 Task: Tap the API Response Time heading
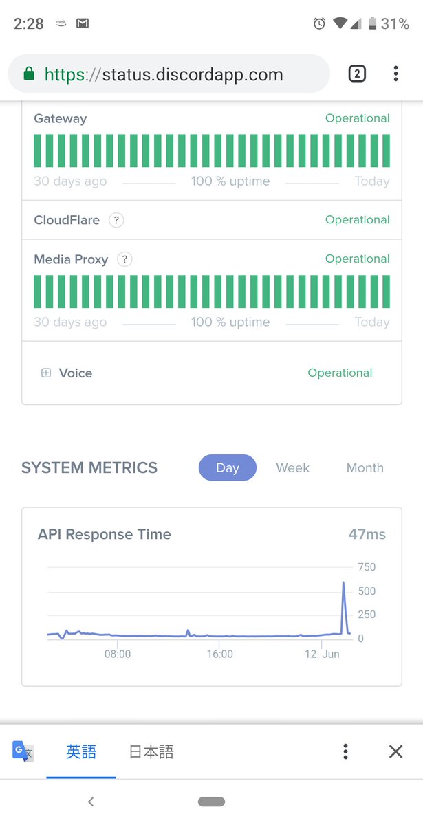pyautogui.click(x=105, y=534)
